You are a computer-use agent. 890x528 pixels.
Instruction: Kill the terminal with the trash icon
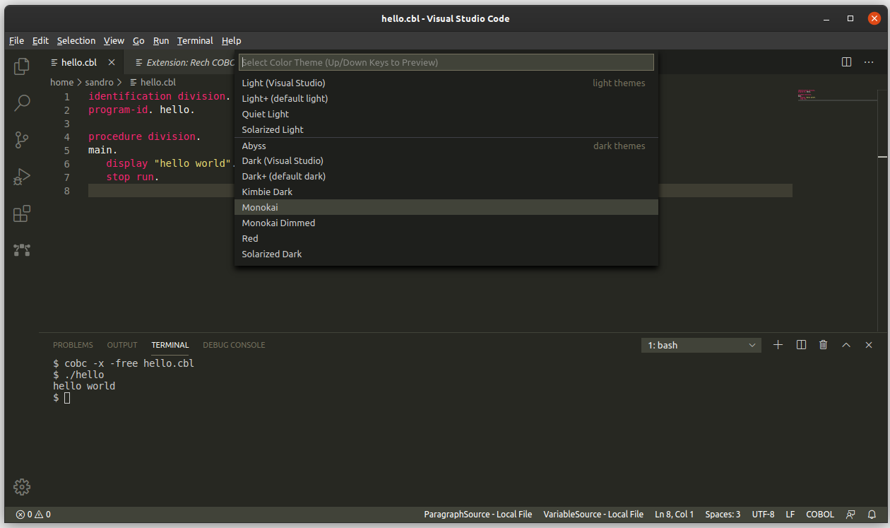click(823, 345)
